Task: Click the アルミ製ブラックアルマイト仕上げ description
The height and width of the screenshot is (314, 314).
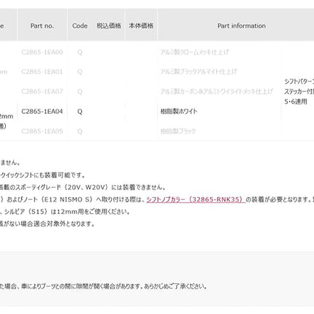Action: [x=199, y=72]
